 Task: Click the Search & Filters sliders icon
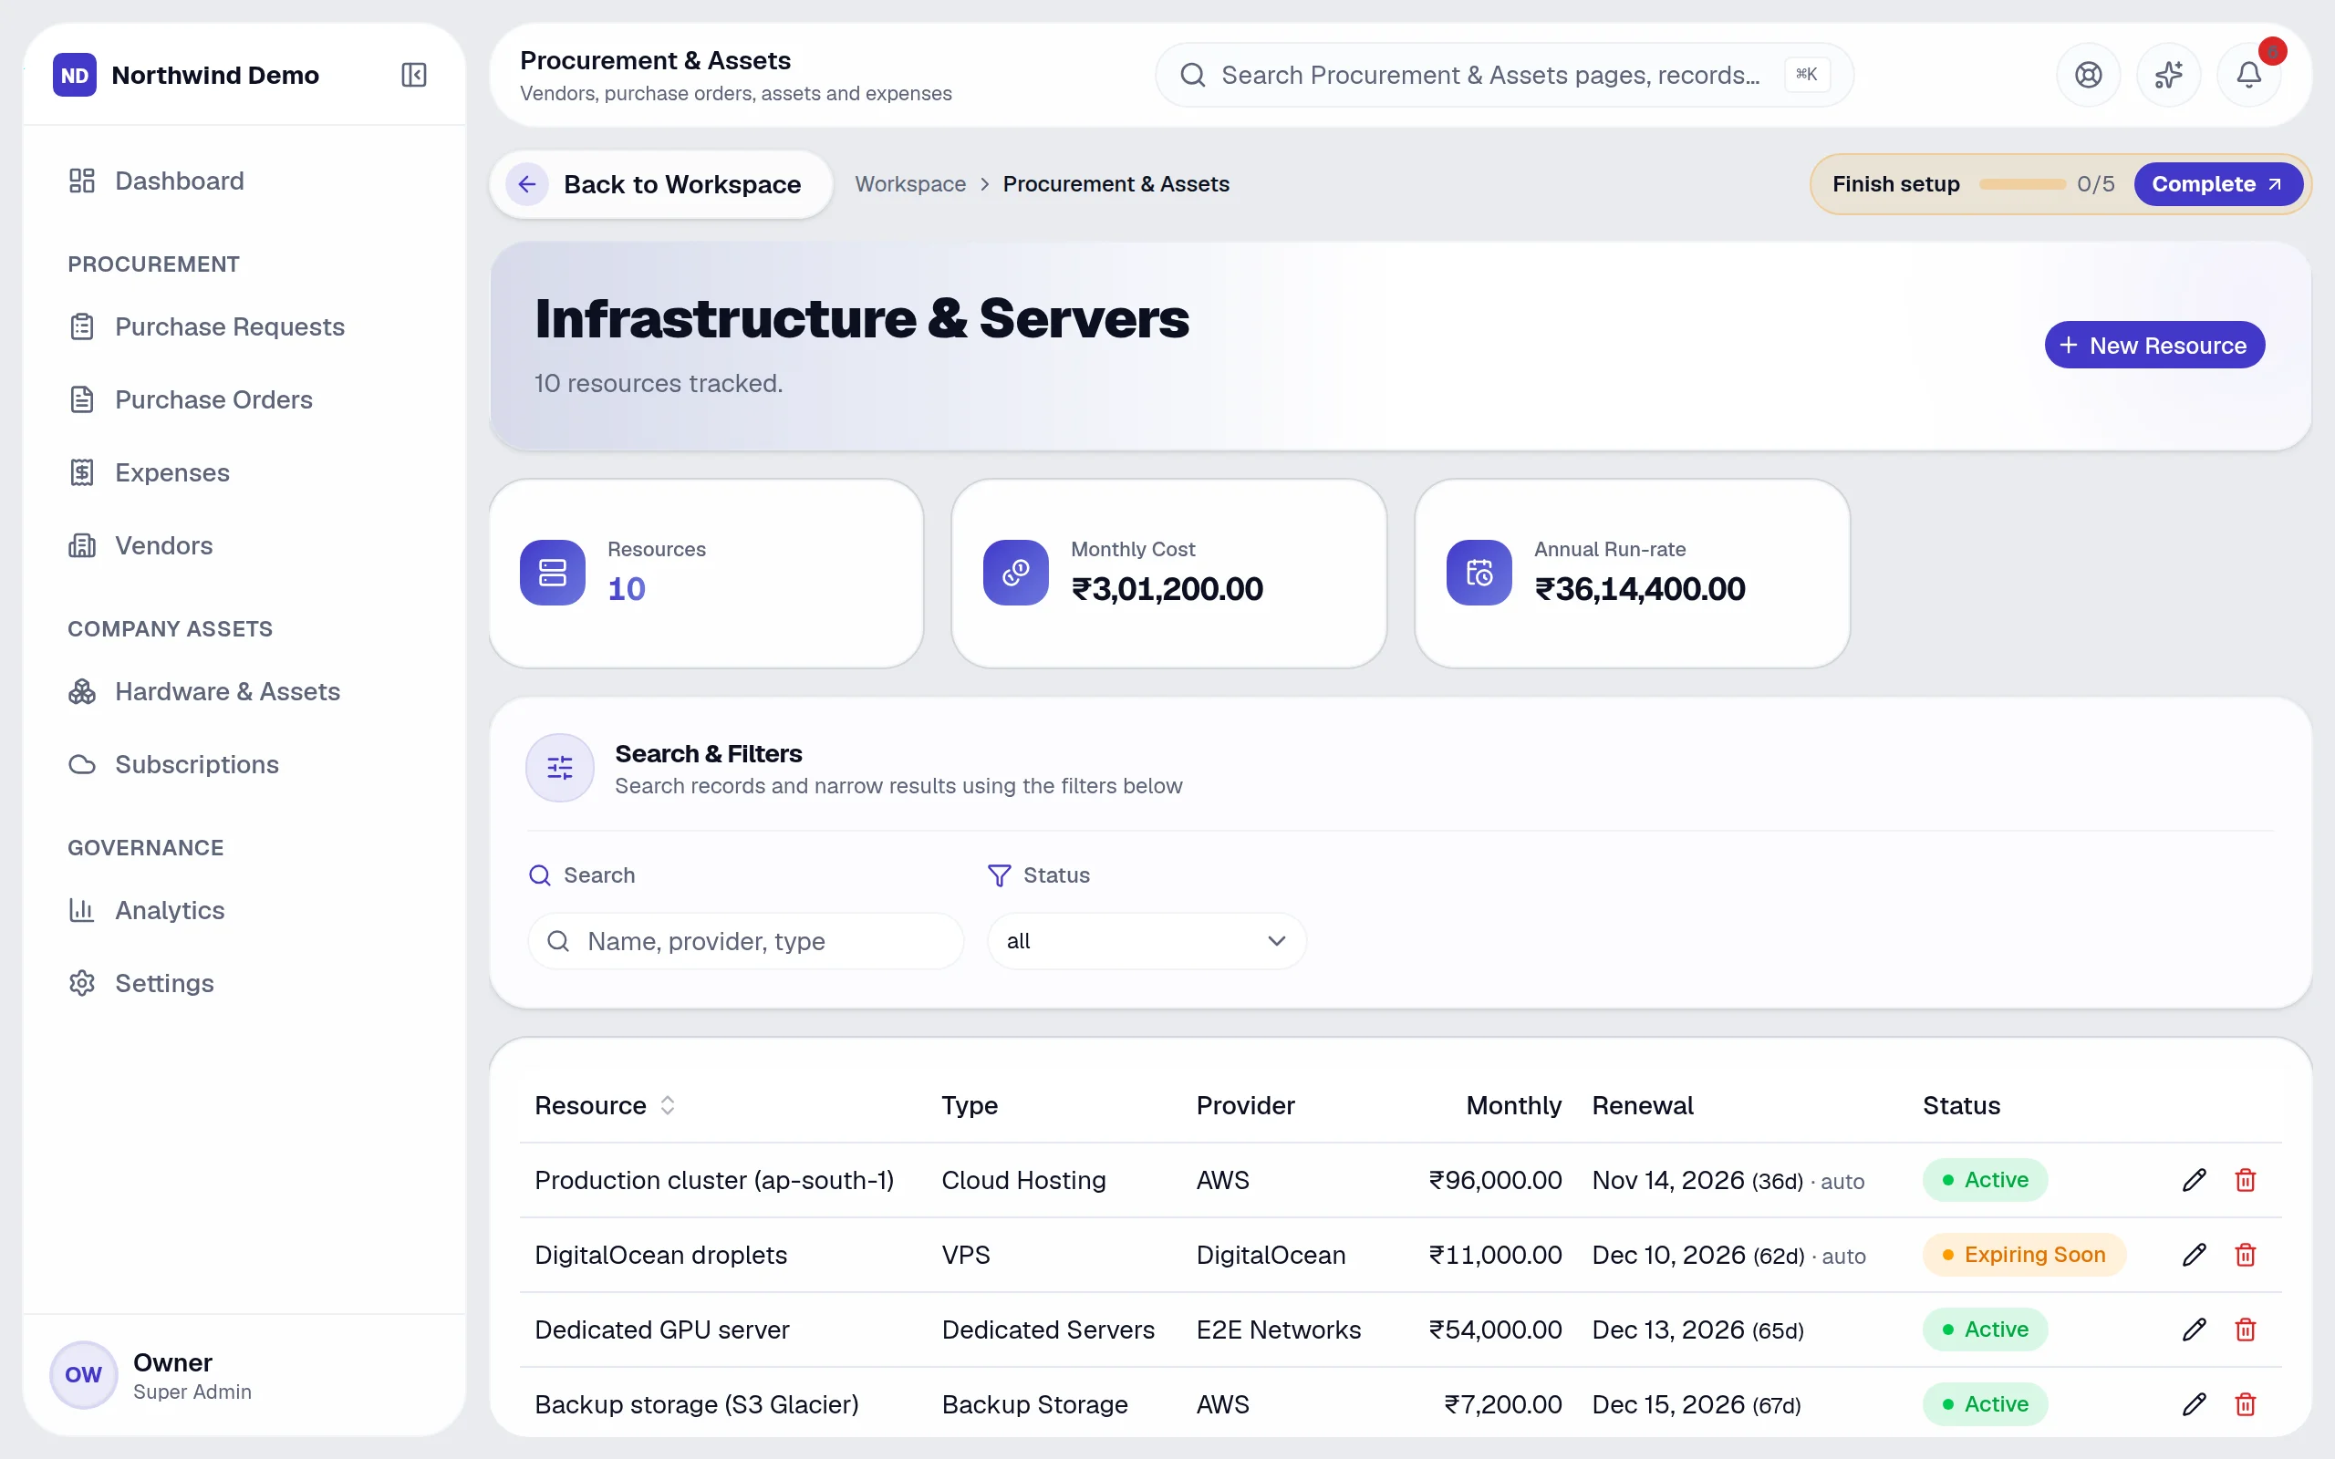pyautogui.click(x=560, y=768)
